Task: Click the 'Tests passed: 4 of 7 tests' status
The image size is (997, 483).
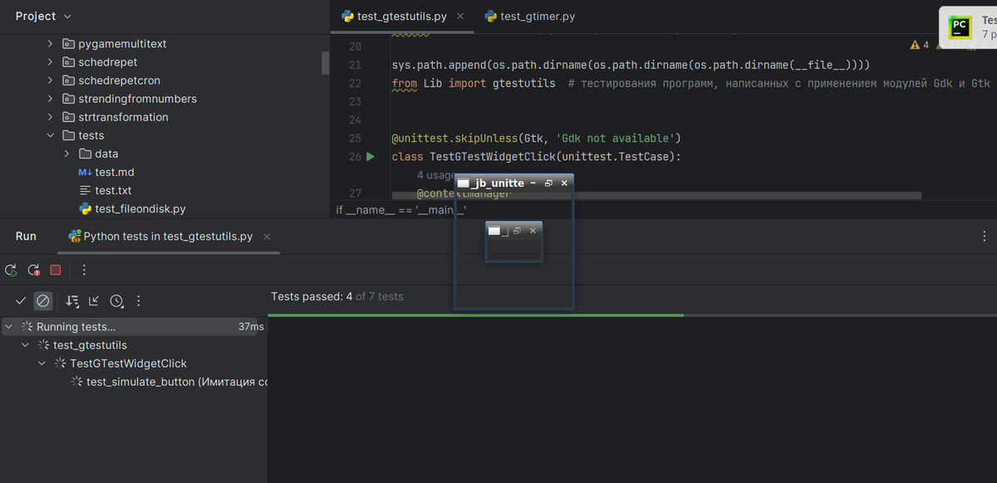Action: coord(337,296)
